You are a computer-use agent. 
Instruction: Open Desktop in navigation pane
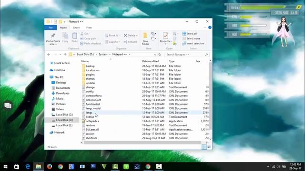click(x=59, y=83)
